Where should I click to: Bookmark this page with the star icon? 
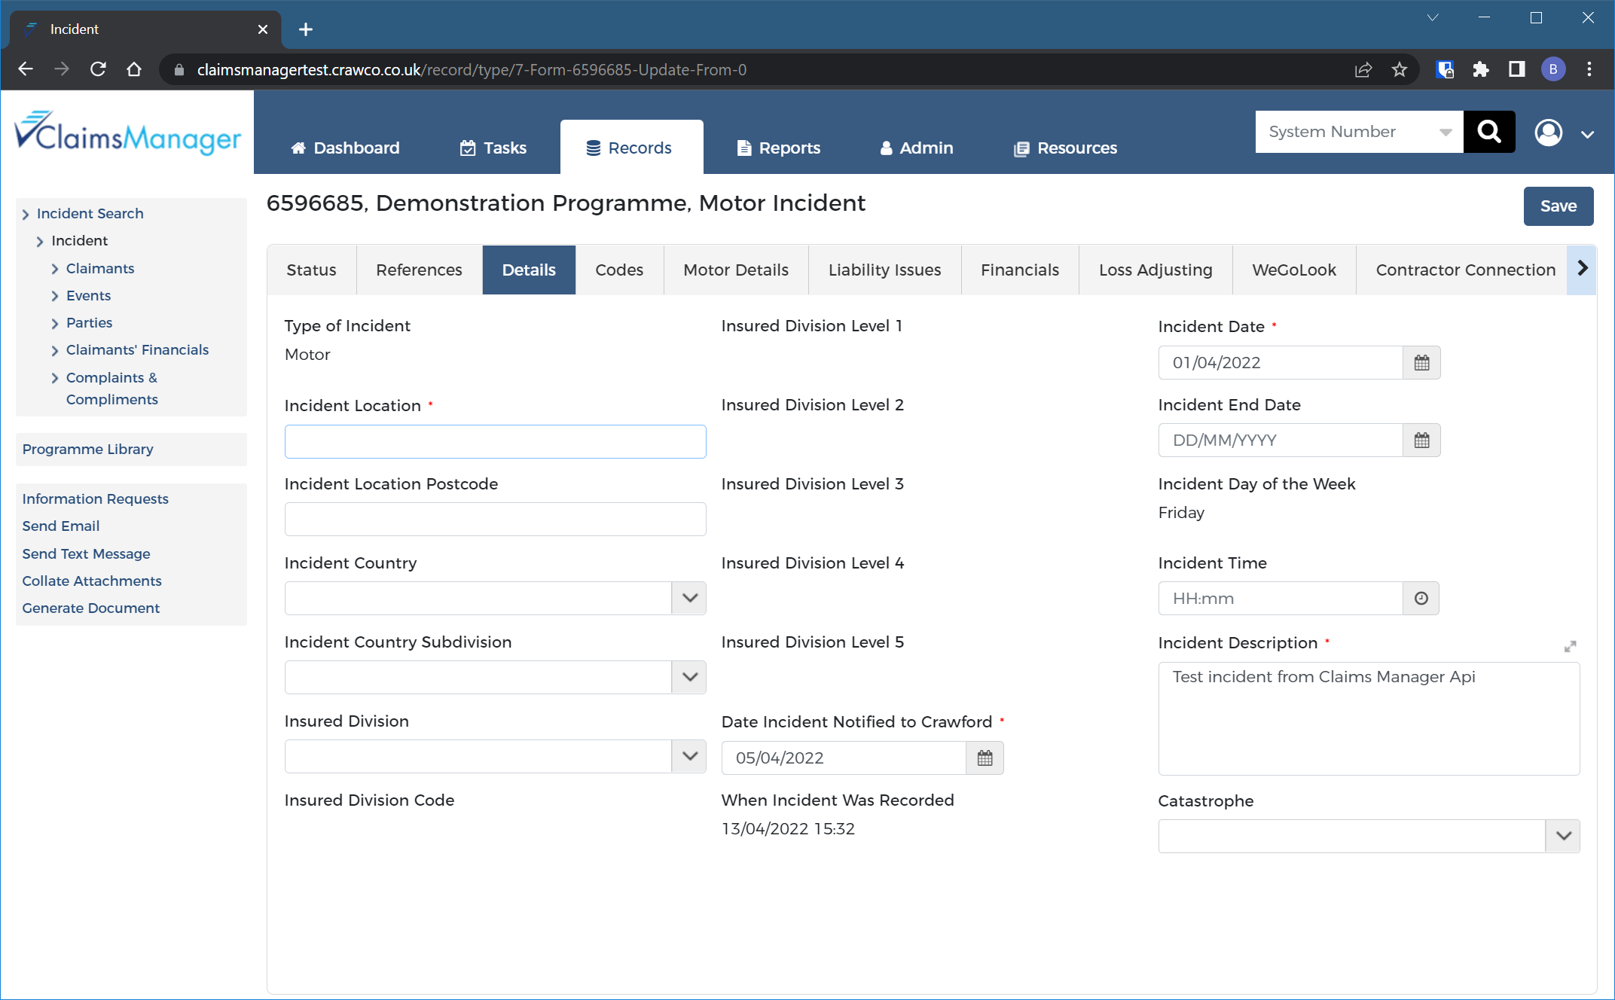(1400, 69)
